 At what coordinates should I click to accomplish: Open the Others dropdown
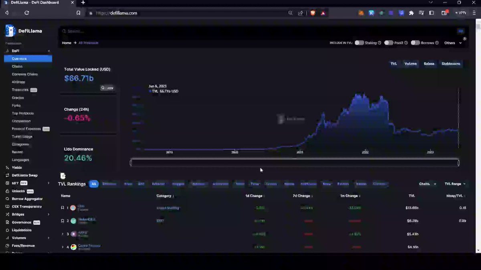[453, 43]
